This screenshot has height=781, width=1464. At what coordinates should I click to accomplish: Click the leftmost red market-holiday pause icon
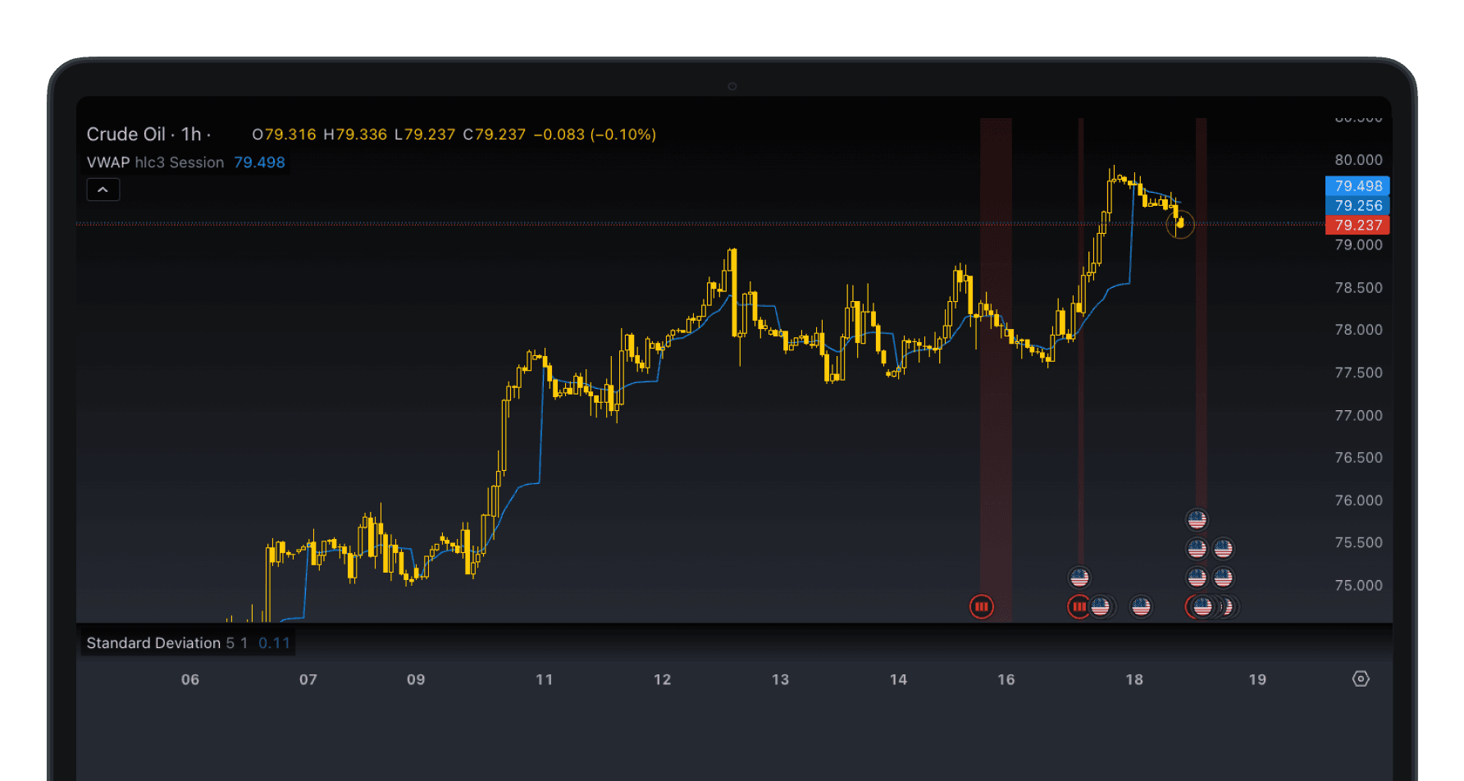(982, 606)
